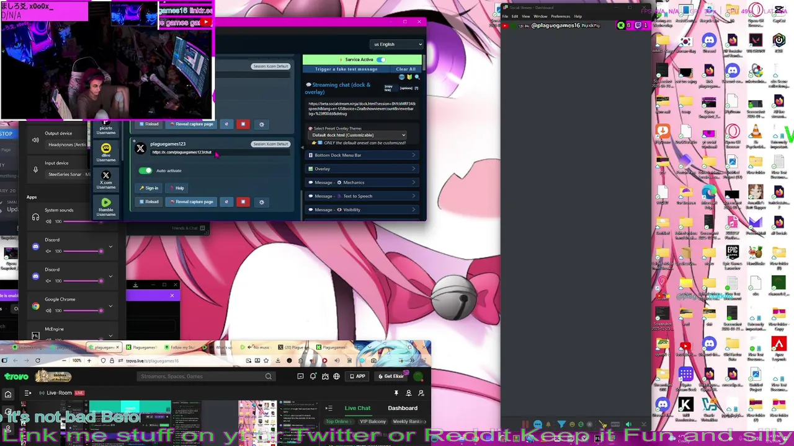794x446 pixels.
Task: Select VIP Balcony tab in Trovo chat
Action: (x=372, y=421)
